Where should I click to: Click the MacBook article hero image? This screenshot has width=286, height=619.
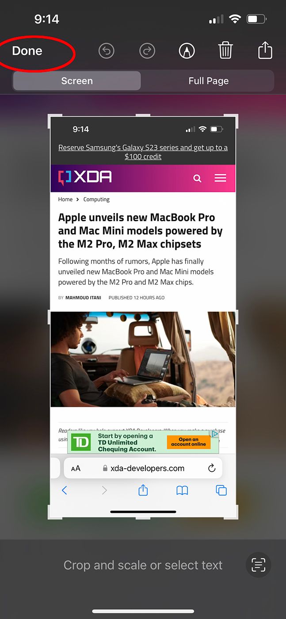(x=143, y=359)
